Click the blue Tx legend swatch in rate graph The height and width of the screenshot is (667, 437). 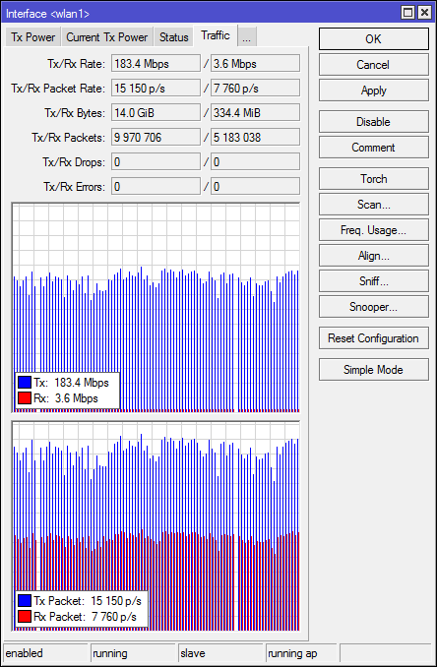[25, 383]
